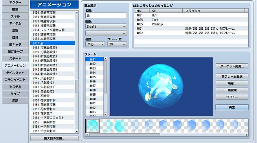Select the ステート tab
The height and width of the screenshot is (143, 257).
pos(15,58)
